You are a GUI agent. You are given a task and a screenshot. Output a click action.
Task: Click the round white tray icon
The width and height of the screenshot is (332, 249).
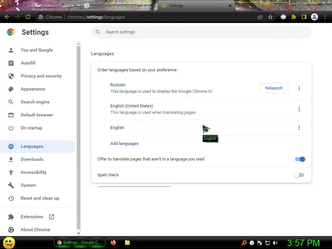(x=252, y=243)
